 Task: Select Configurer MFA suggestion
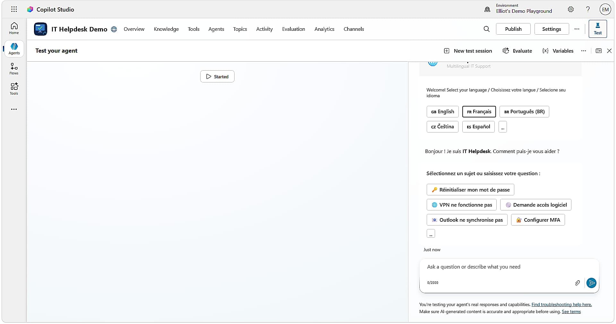[x=538, y=220]
